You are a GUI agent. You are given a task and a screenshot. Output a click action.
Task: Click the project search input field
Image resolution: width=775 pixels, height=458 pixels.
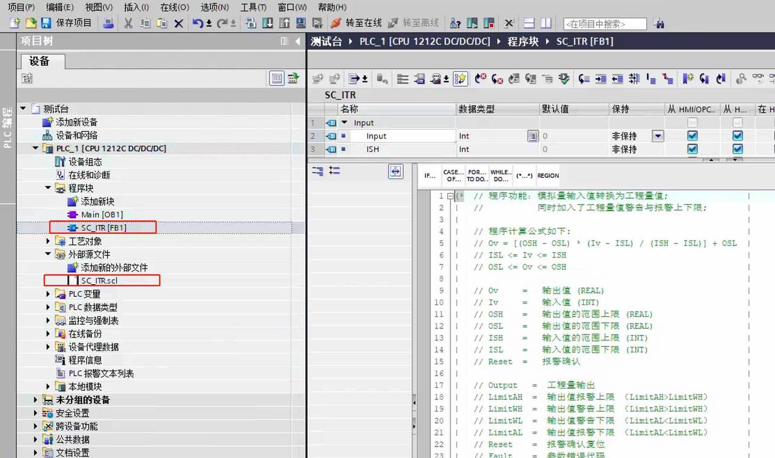point(604,24)
